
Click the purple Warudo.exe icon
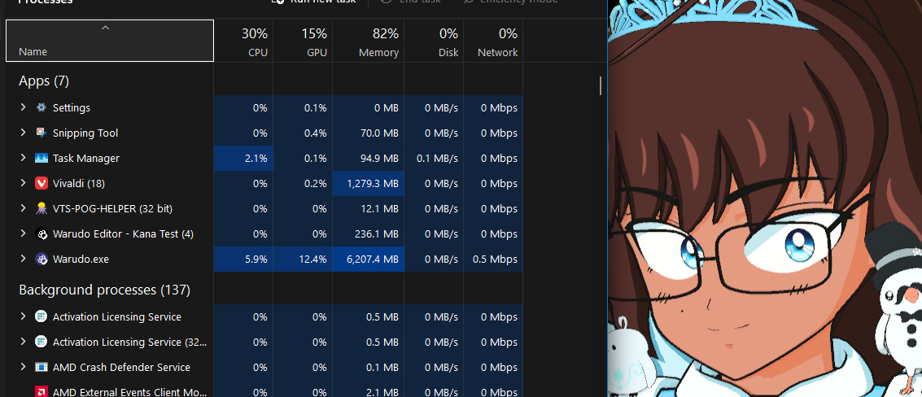tap(42, 260)
